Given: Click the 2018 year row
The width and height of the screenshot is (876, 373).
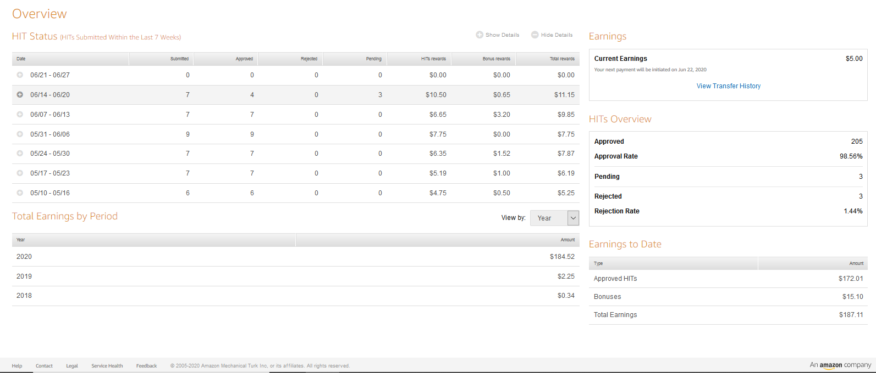Looking at the screenshot, I should coord(296,296).
